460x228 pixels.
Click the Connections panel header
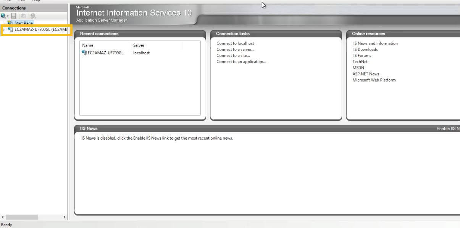coord(34,8)
